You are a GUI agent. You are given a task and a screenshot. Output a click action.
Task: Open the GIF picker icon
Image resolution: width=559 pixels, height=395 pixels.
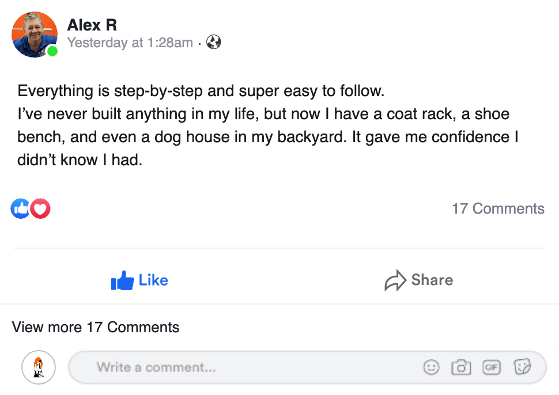492,367
